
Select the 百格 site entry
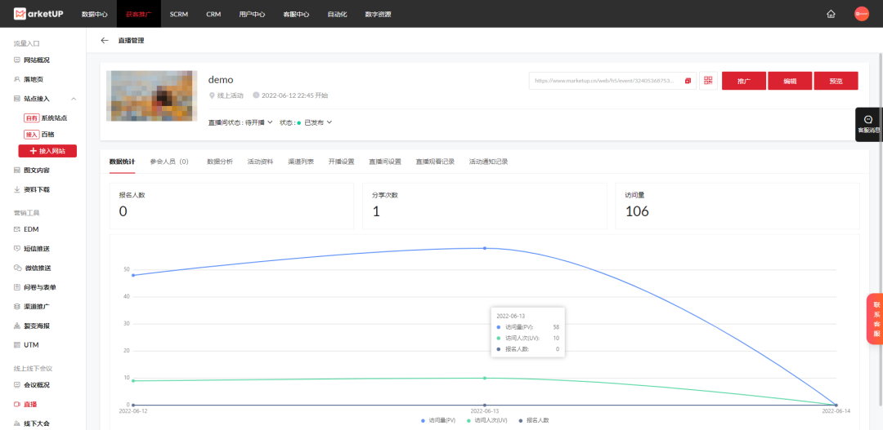click(x=39, y=135)
